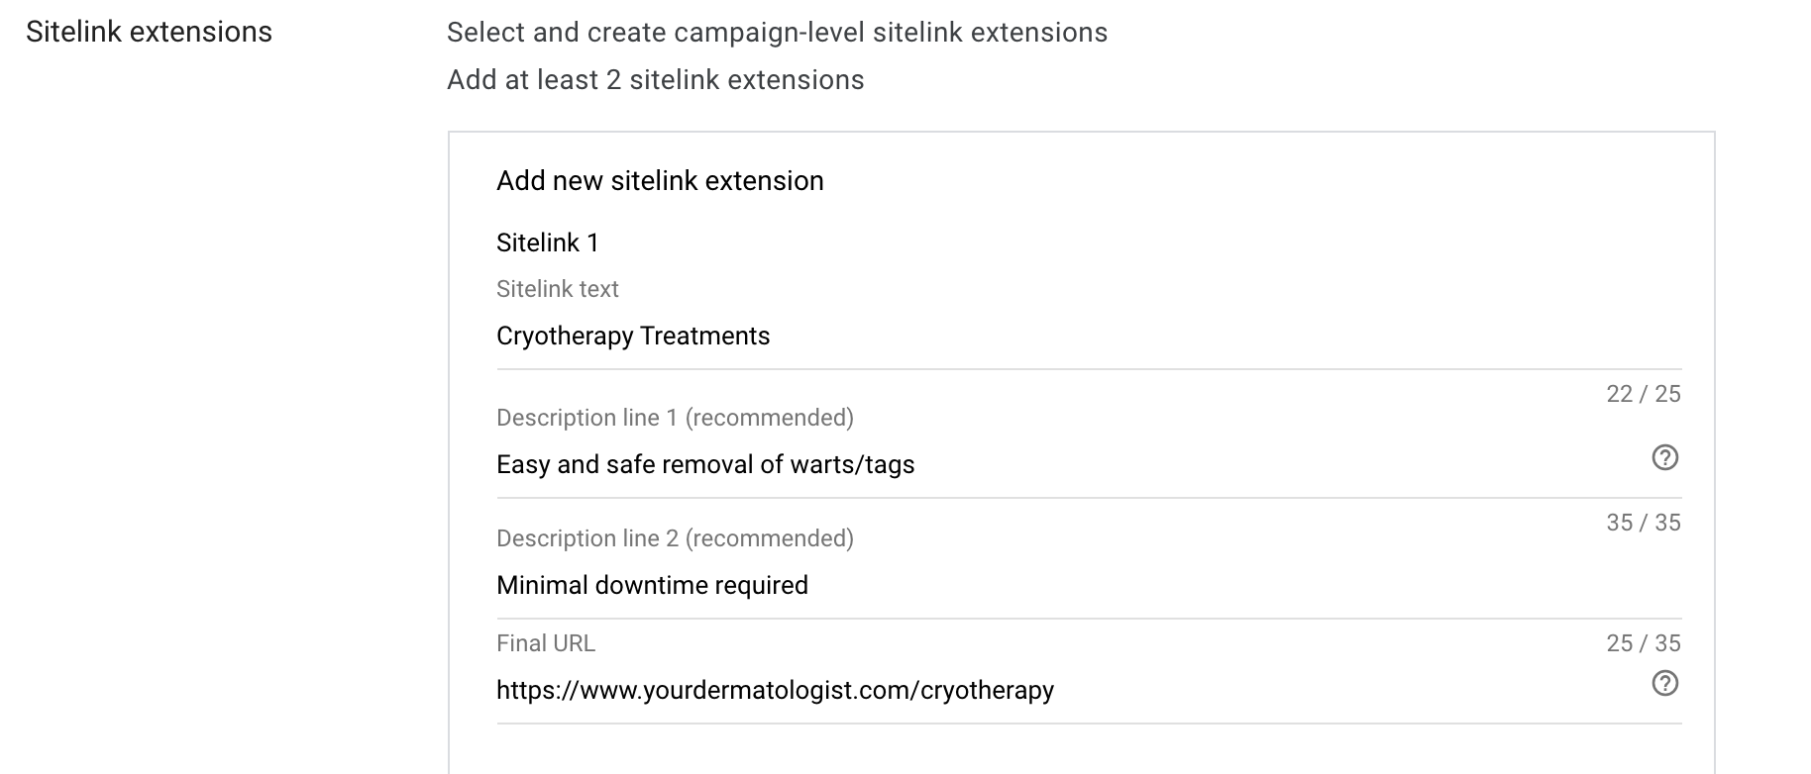Image resolution: width=1811 pixels, height=774 pixels.
Task: Open help icon next to Final URL
Action: point(1665,683)
